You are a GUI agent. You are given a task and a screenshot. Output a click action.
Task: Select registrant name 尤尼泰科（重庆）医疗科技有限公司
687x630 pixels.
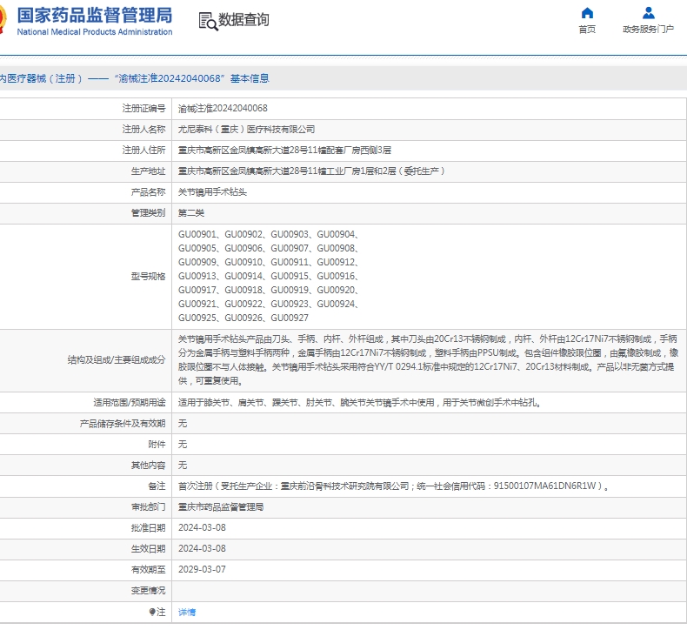point(247,130)
